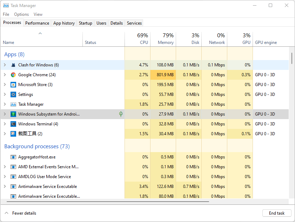This screenshot has width=295, height=222.
Task: Sort by the GPU percentage column
Action: 240,39
